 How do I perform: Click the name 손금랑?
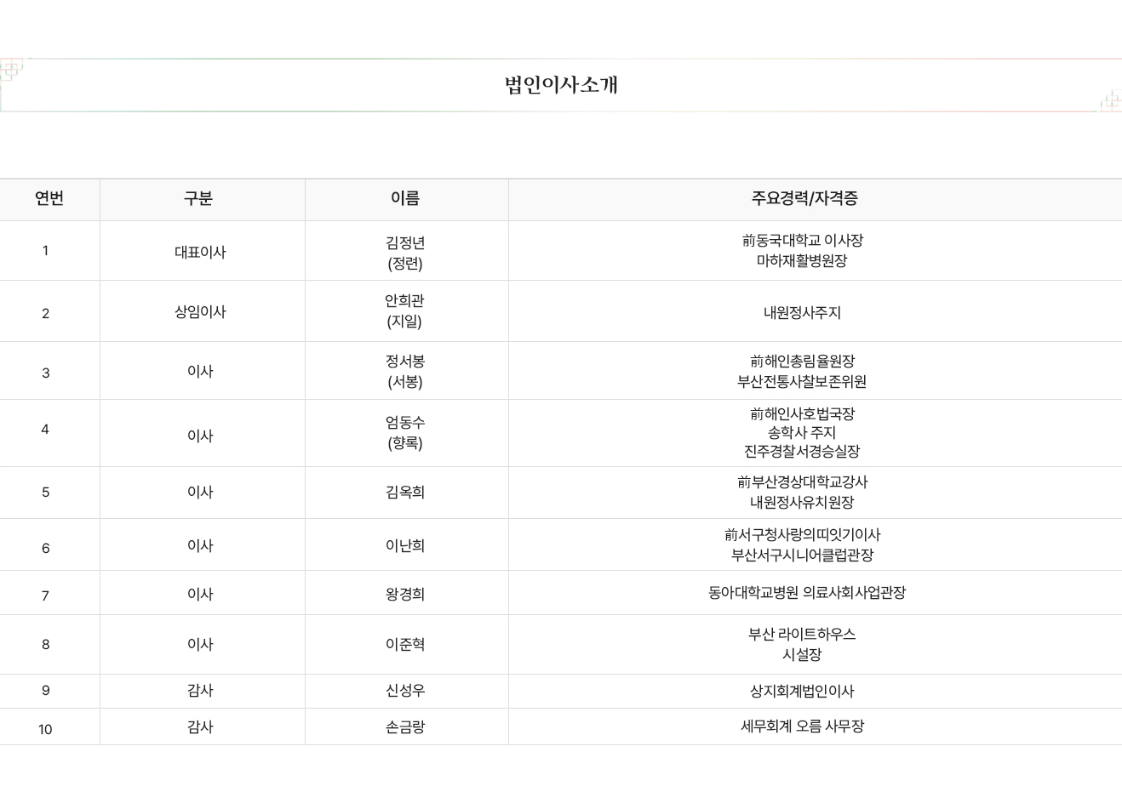tap(405, 726)
